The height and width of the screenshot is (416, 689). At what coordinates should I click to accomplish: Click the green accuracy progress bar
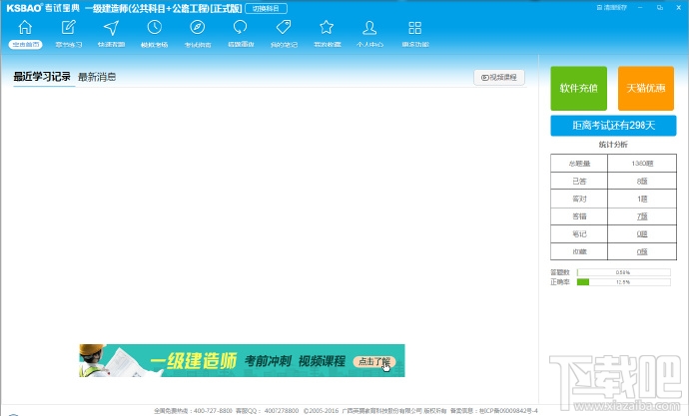pyautogui.click(x=623, y=282)
